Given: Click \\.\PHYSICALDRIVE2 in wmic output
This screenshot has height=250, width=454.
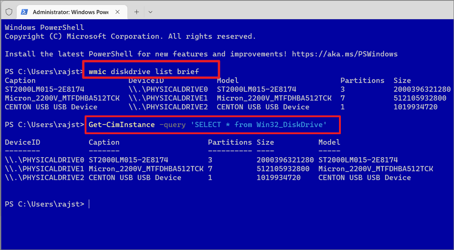Looking at the screenshot, I should 168,107.
